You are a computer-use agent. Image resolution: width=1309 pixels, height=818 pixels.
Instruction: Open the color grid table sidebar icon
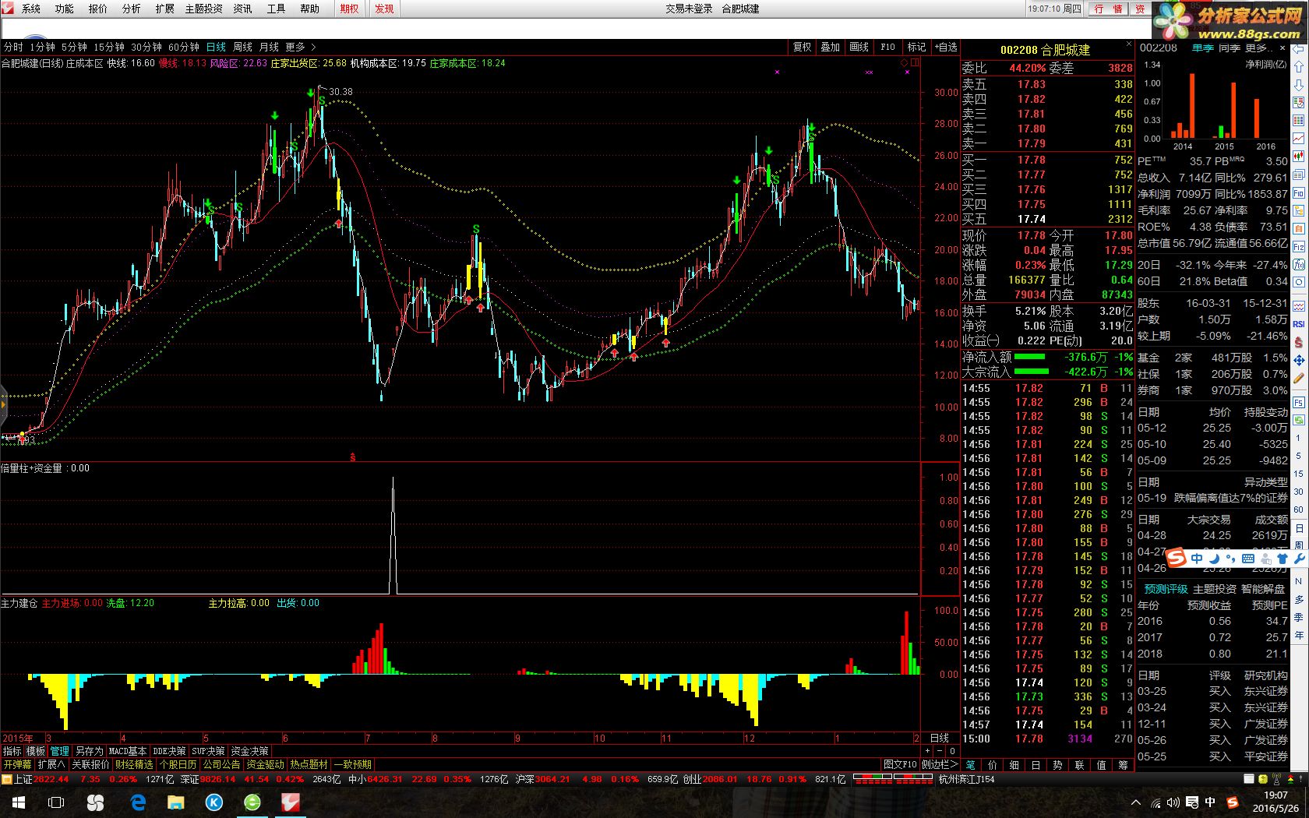tap(1299, 120)
